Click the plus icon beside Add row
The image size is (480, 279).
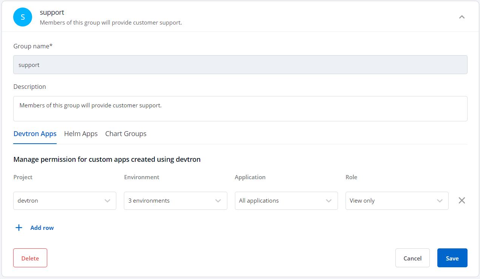coord(19,228)
